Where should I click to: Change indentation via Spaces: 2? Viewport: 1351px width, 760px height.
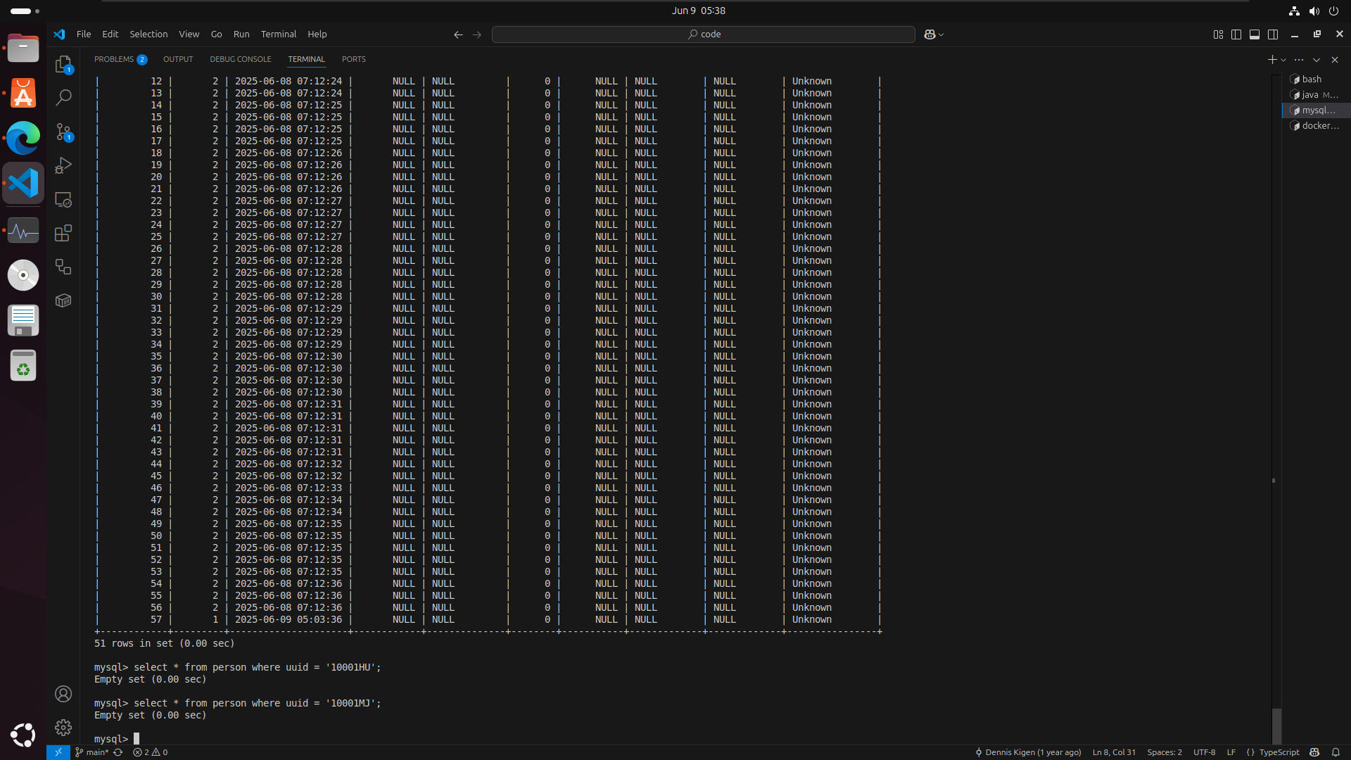pos(1165,752)
